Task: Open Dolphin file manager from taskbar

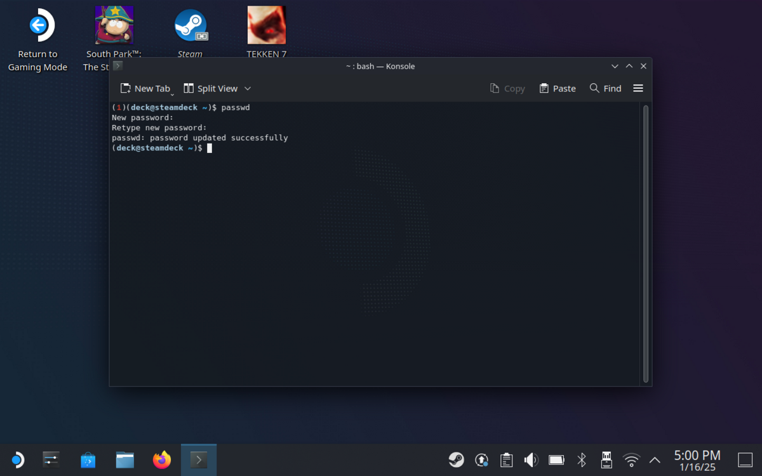Action: pos(125,459)
